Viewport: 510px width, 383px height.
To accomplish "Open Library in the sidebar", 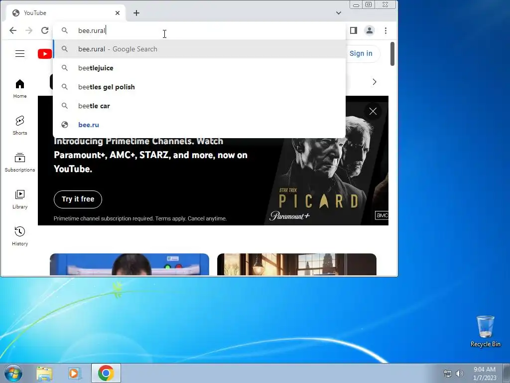I will (x=20, y=199).
